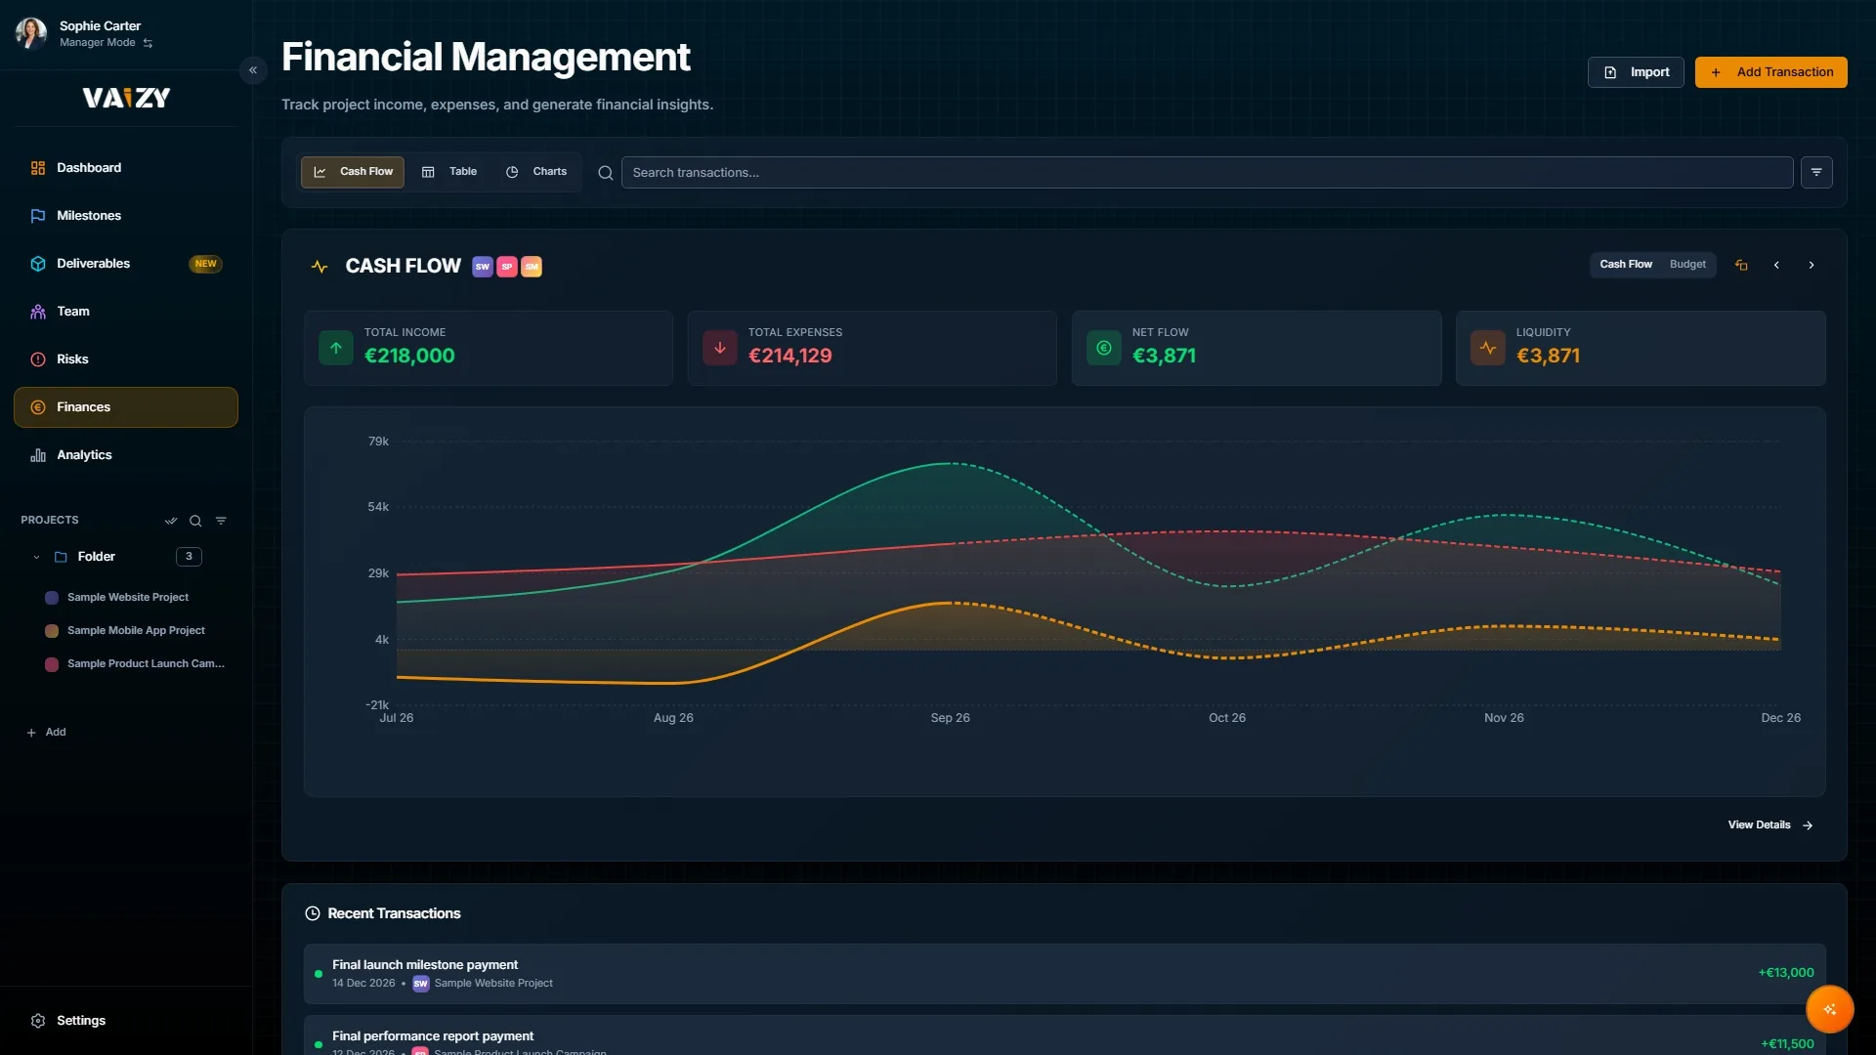Add a new project
1876x1055 pixels.
coord(46,733)
